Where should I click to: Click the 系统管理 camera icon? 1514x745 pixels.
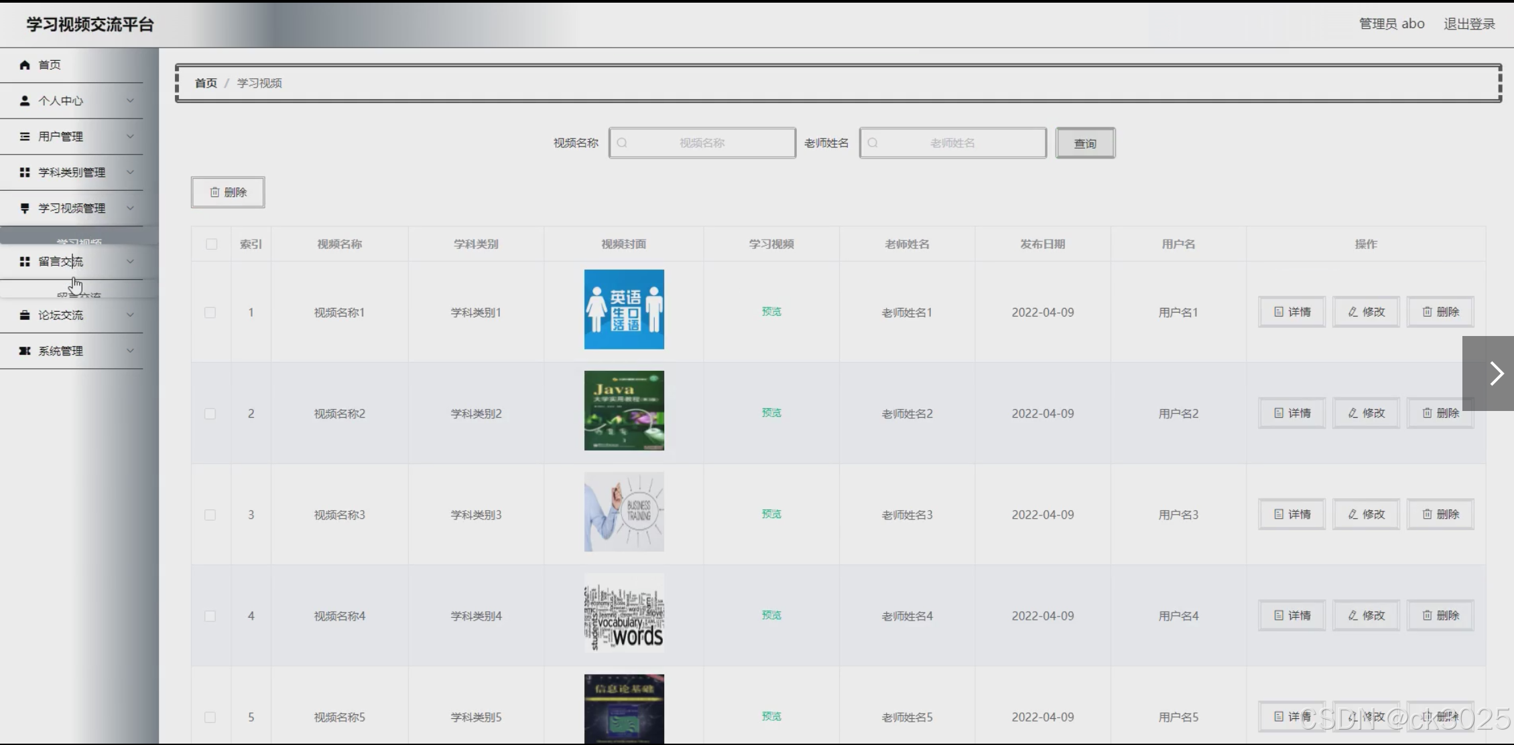(25, 351)
